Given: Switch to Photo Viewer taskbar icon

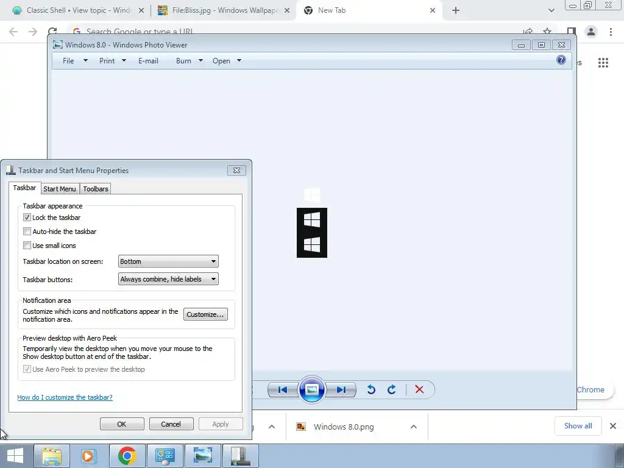Looking at the screenshot, I should click(202, 456).
